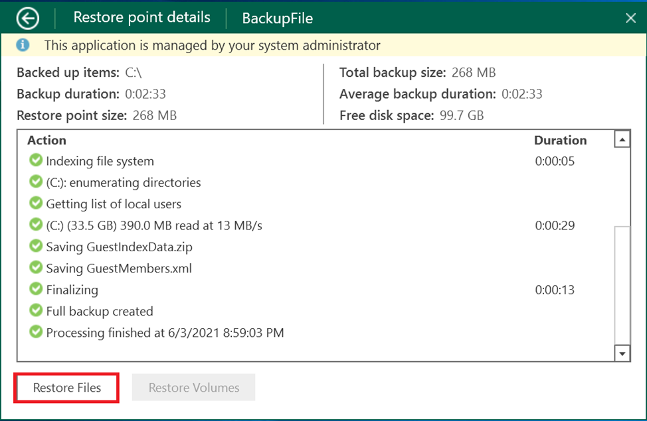647x421 pixels.
Task: Select the BackupFile header label
Action: [277, 19]
